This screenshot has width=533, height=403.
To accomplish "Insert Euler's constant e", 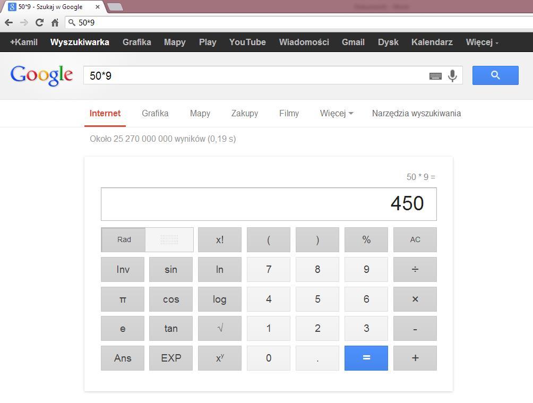I will tap(123, 329).
